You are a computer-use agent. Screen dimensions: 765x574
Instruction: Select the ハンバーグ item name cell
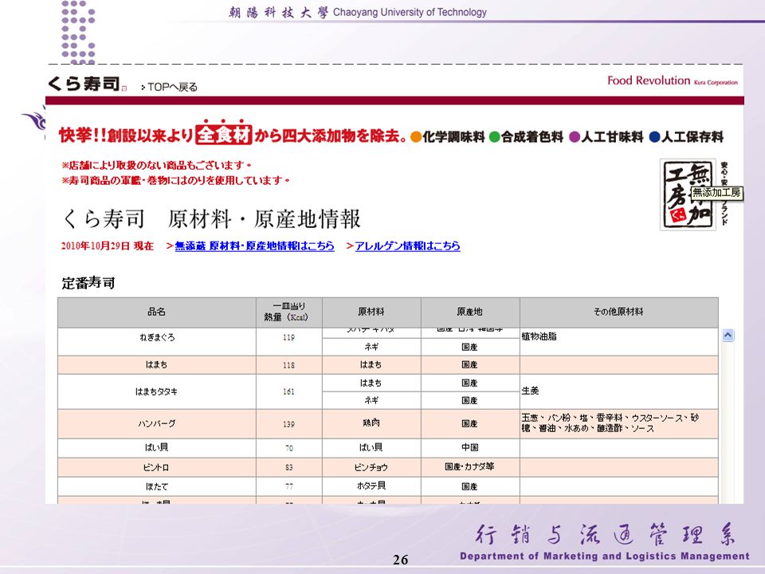click(157, 423)
